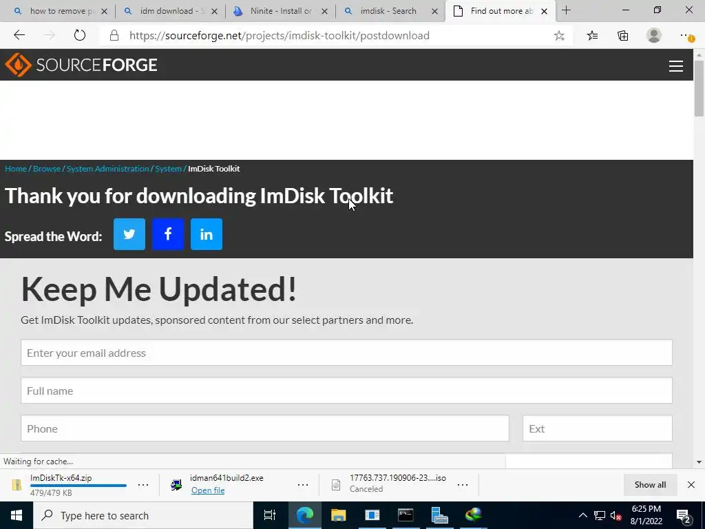Click the address bar URL

280,36
